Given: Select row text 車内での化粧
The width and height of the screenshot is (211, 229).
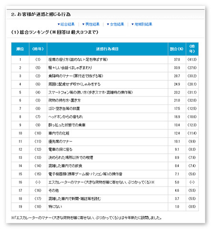Looking at the screenshot, I should click(59, 133).
